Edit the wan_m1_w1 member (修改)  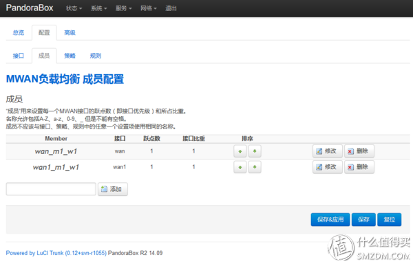pos(328,151)
